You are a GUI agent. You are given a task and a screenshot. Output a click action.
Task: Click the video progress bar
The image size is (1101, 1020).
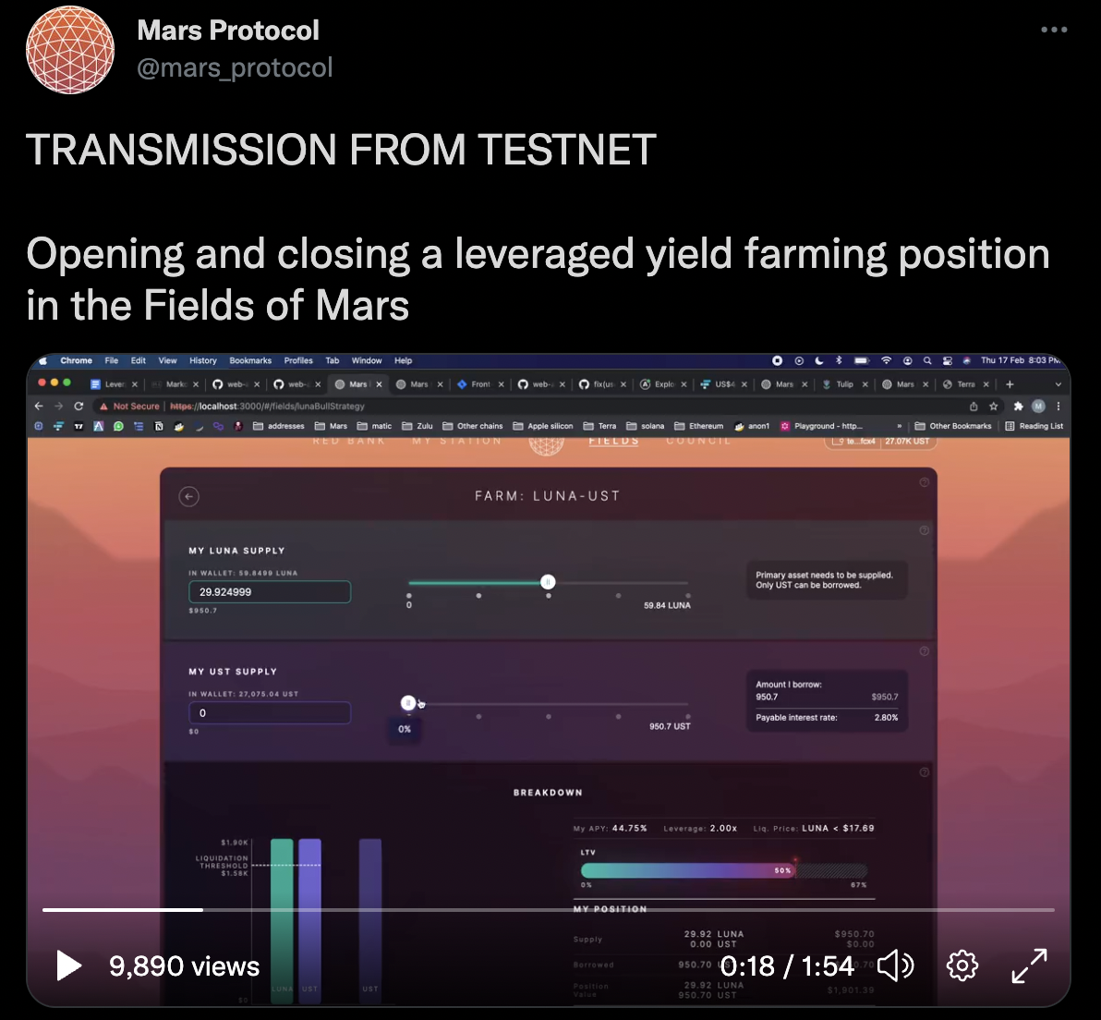click(x=549, y=910)
